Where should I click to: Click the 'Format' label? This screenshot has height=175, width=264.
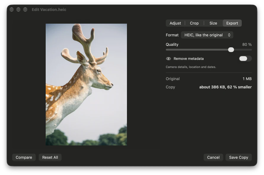pyautogui.click(x=172, y=35)
